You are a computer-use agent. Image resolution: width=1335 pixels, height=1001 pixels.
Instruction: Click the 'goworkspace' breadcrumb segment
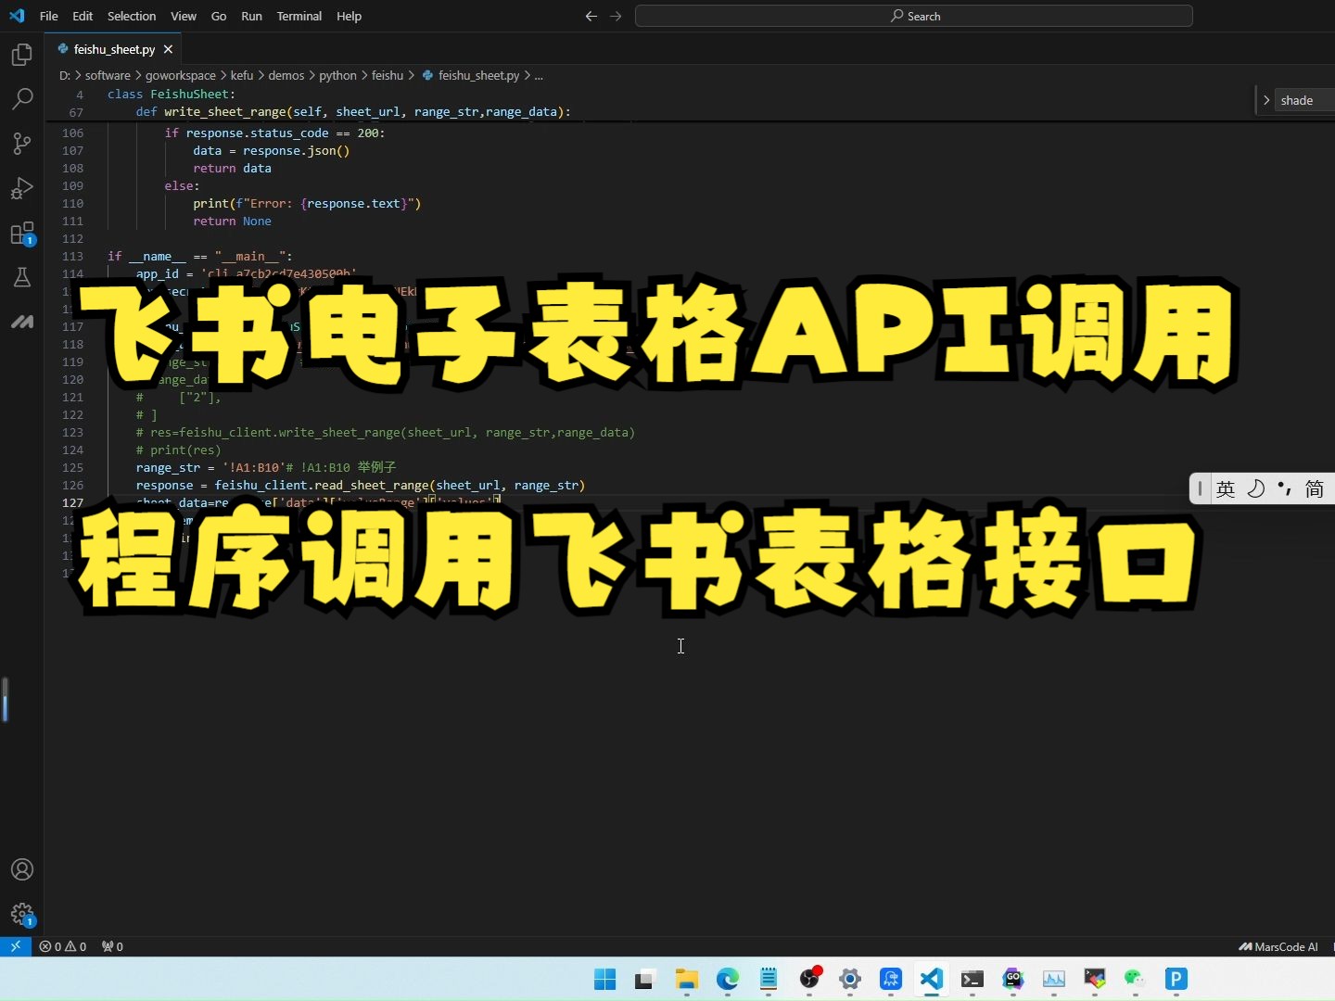[x=181, y=75]
